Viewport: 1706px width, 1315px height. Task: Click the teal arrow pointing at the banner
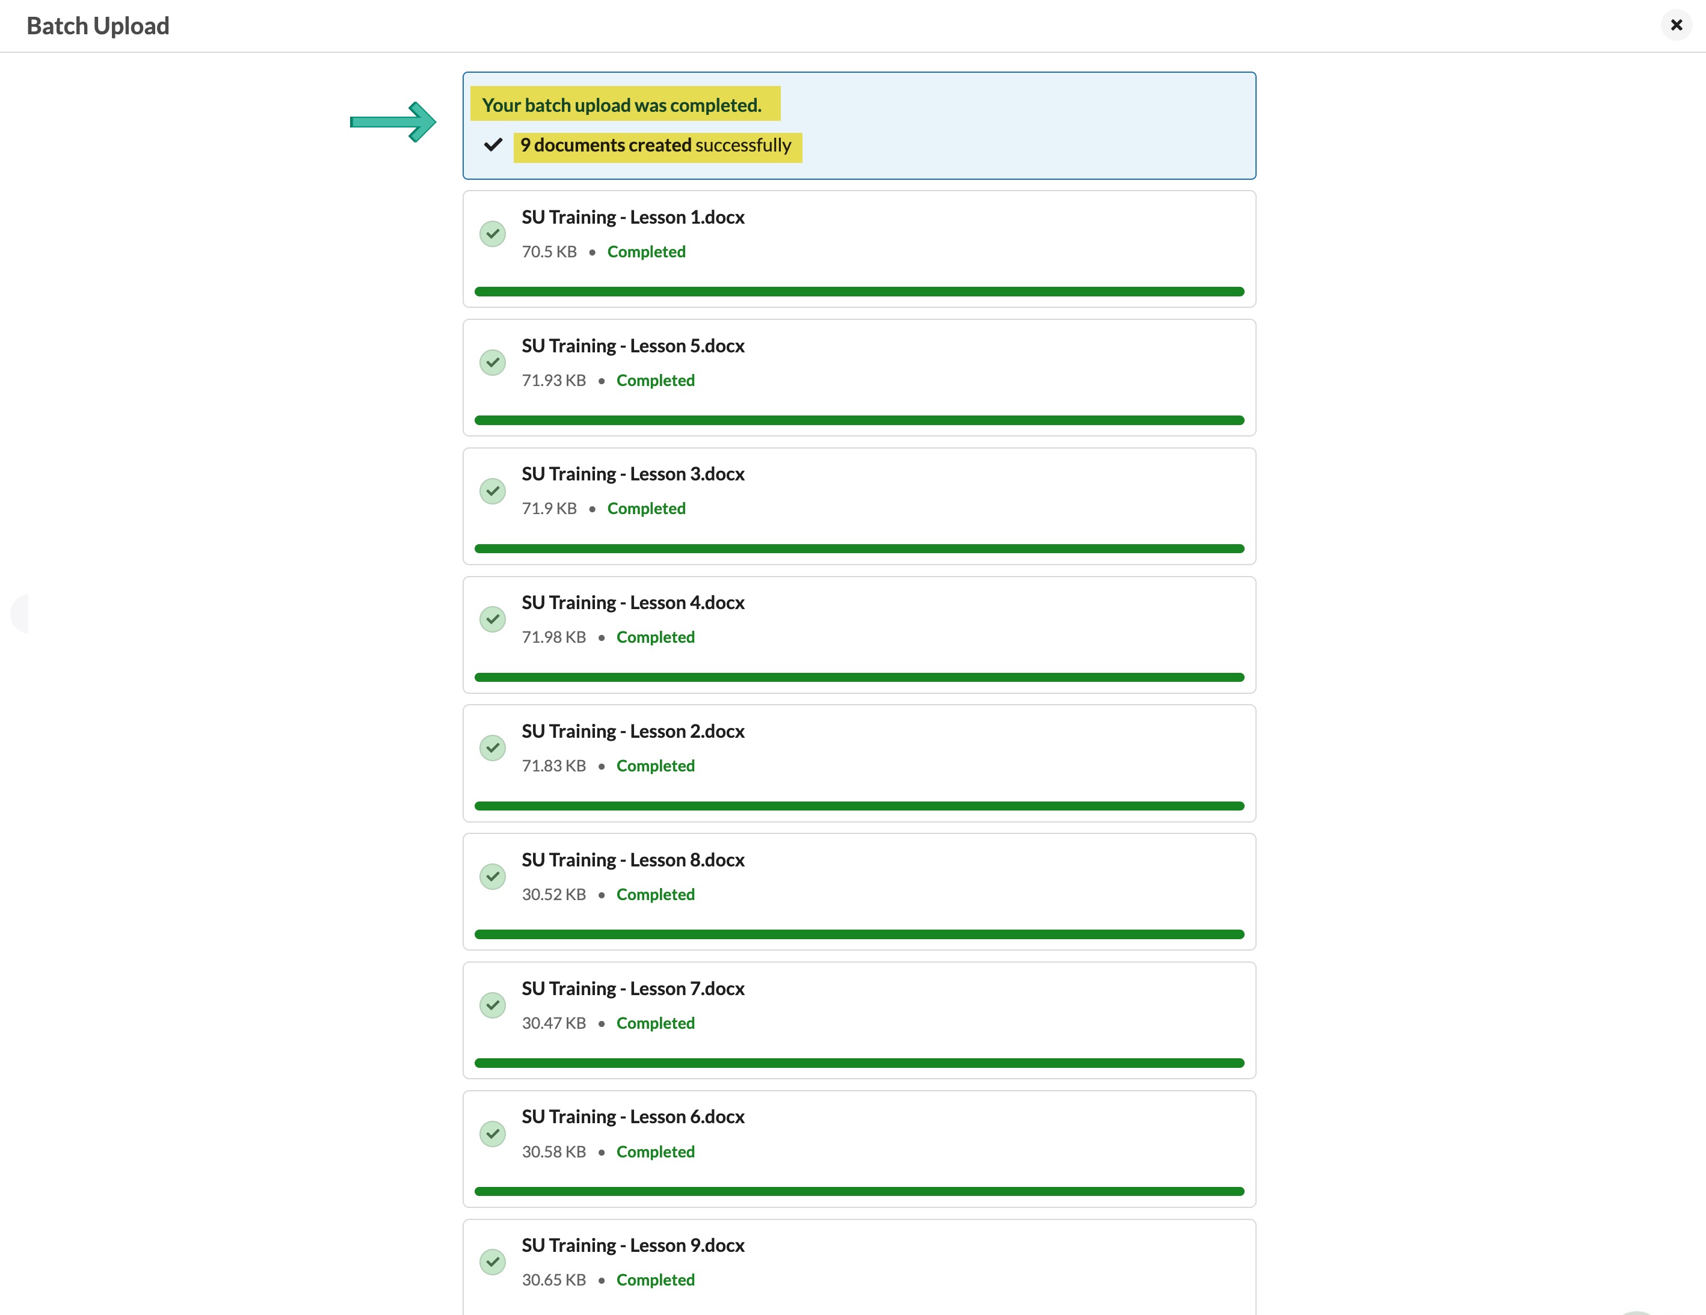click(x=393, y=122)
